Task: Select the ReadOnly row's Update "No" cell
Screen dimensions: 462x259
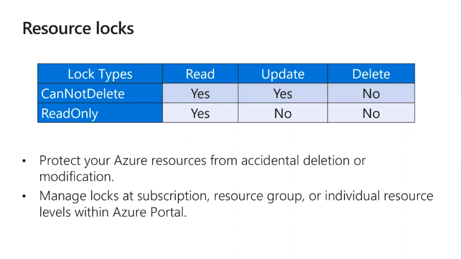Action: pyautogui.click(x=283, y=113)
